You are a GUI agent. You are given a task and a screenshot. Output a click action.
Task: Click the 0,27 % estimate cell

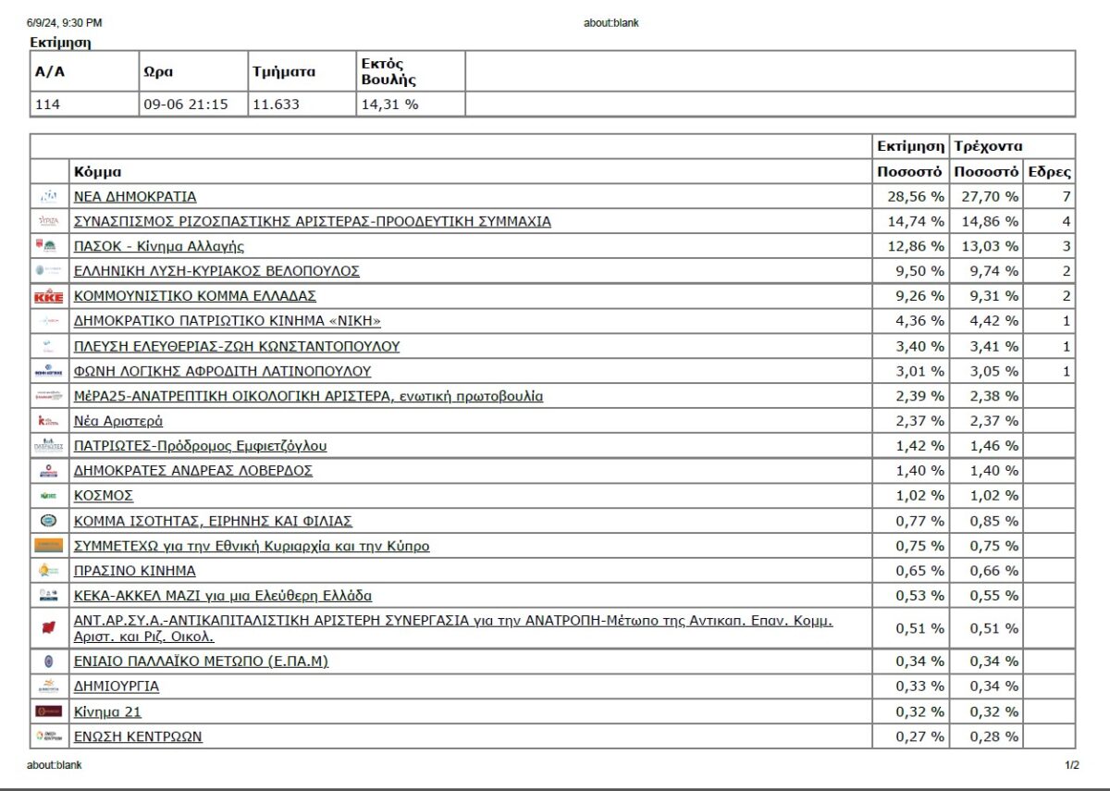(911, 737)
